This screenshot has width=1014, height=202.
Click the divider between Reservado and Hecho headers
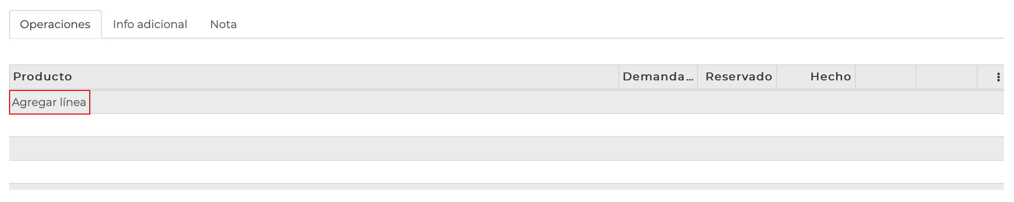point(777,77)
